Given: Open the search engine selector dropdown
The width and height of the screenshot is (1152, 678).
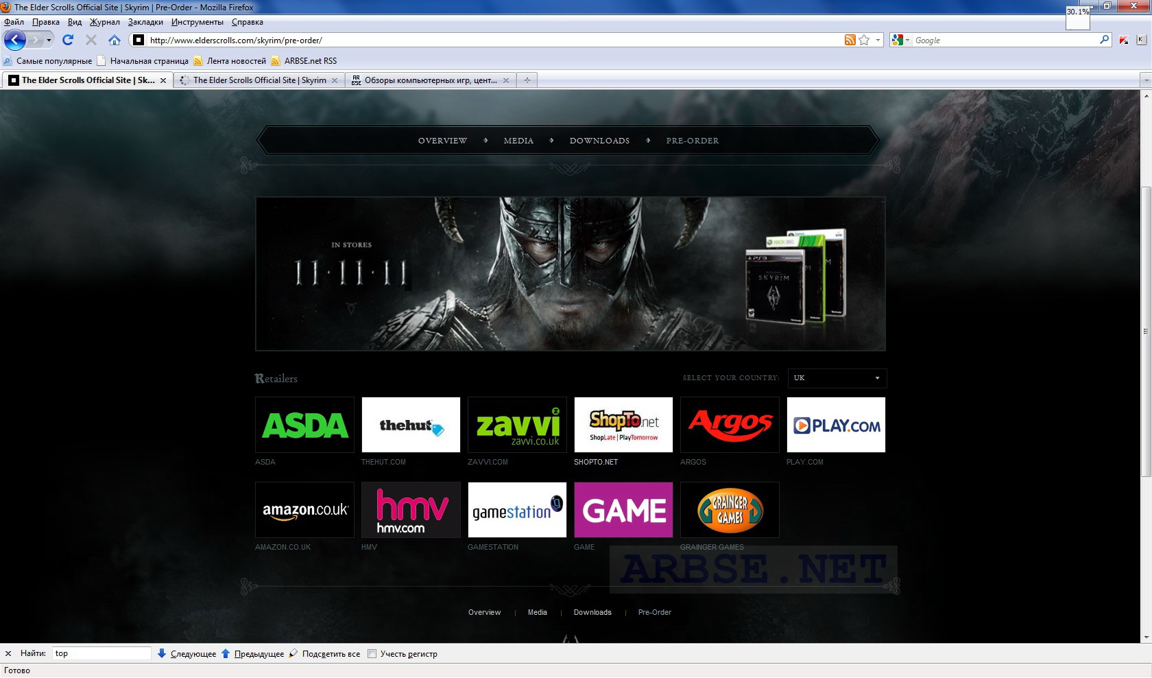Looking at the screenshot, I should pyautogui.click(x=907, y=40).
